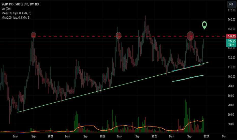Select the MA (200, high, 0, EMA, 5) legend
The width and height of the screenshot is (237, 140).
tap(16, 13)
